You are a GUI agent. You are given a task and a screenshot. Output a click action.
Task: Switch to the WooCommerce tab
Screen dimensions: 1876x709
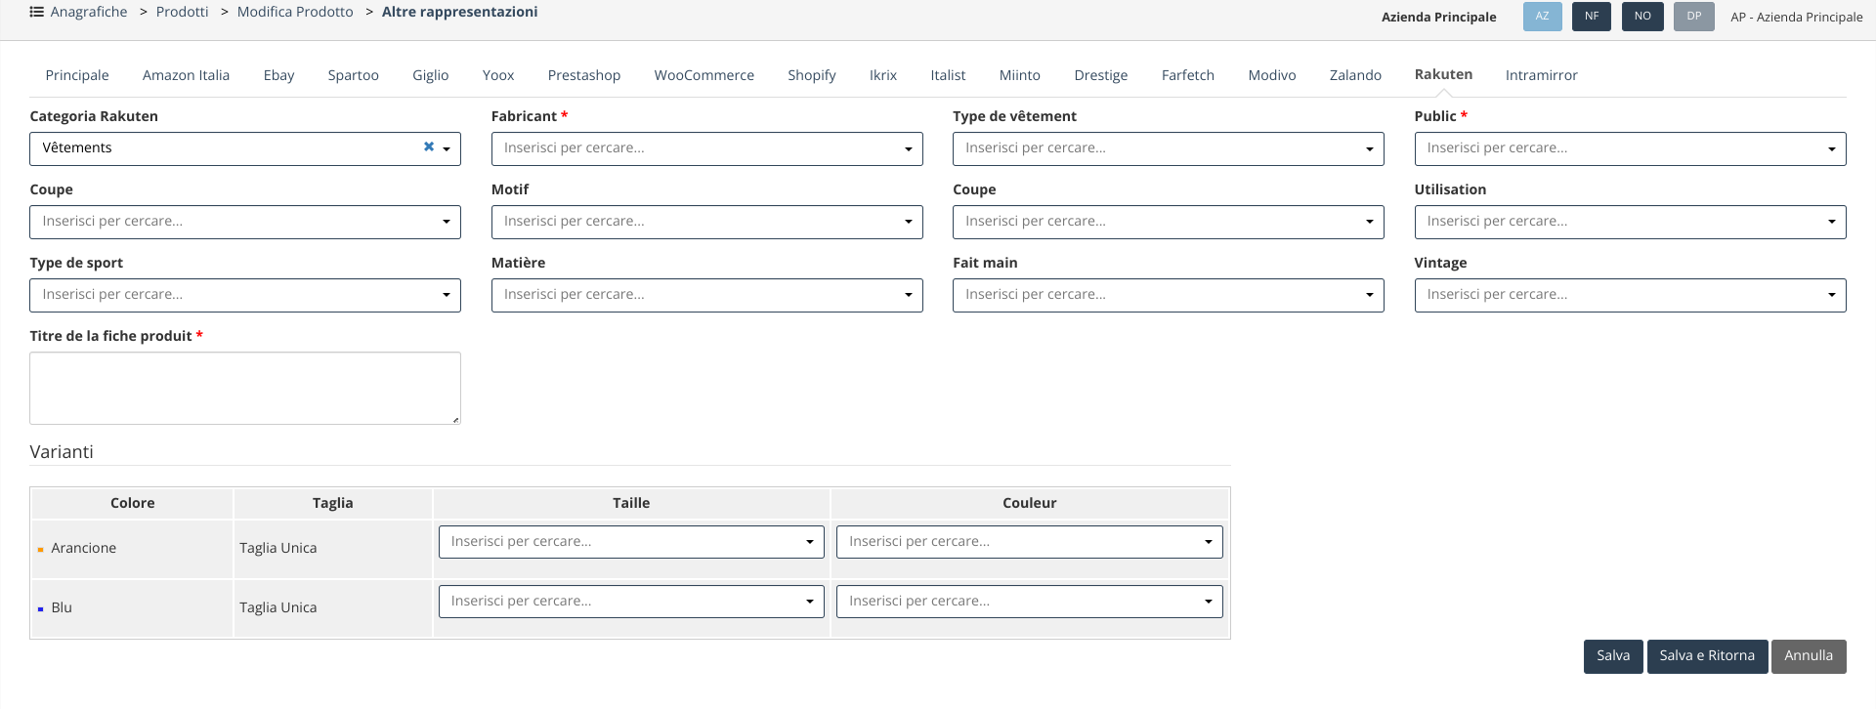pyautogui.click(x=703, y=75)
